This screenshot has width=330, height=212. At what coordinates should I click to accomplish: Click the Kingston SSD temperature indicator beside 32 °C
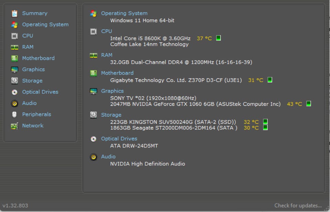265,122
